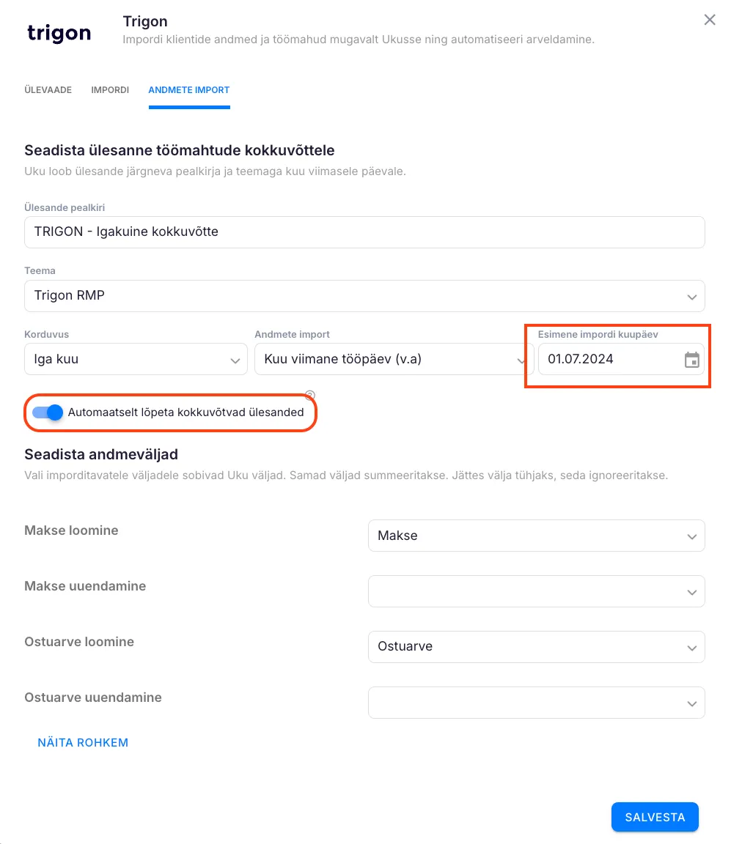Click the trigon logo
Viewport: 731px width, 844px height.
pyautogui.click(x=59, y=33)
